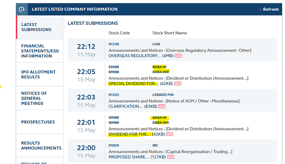
Task: Open the DIVIDEND FOR THE... link
Action: tap(129, 134)
